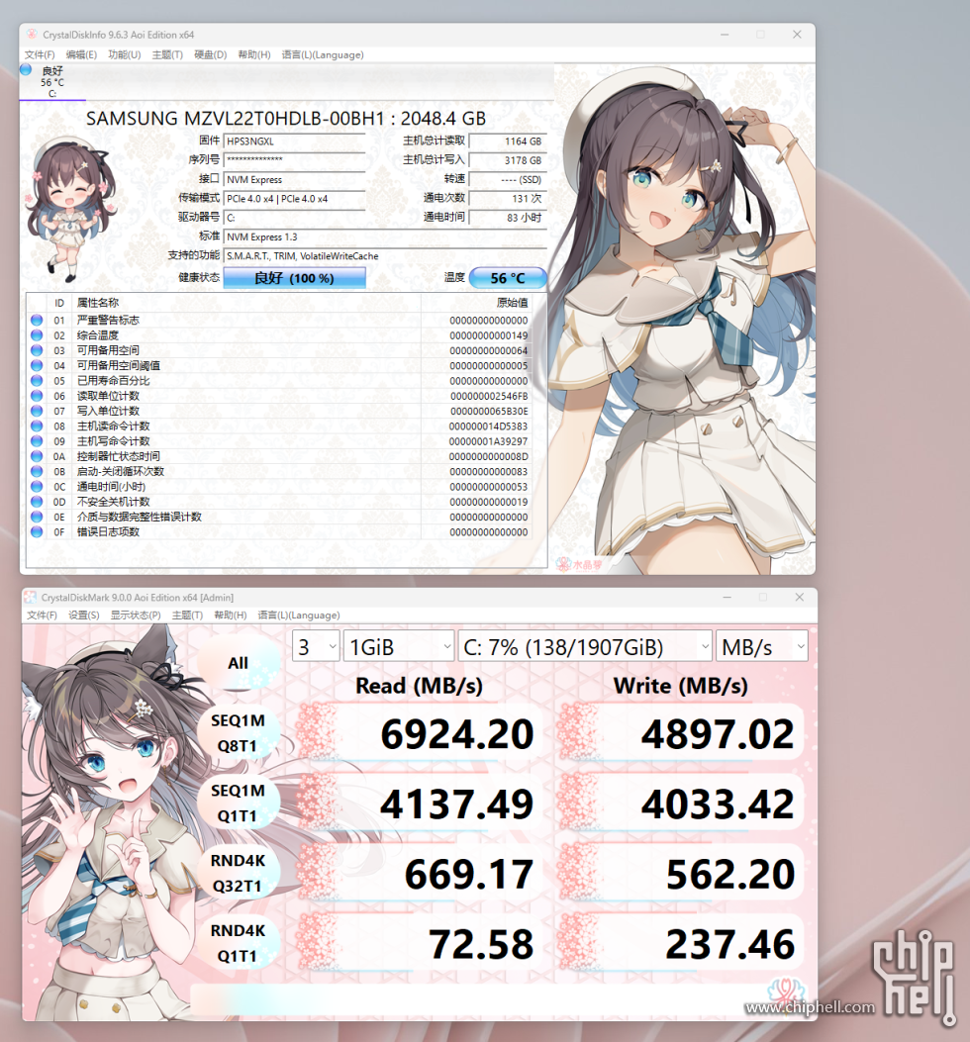The height and width of the screenshot is (1042, 970).
Task: Open 文件(F) menu in CrystalDiskMark
Action: click(x=42, y=616)
